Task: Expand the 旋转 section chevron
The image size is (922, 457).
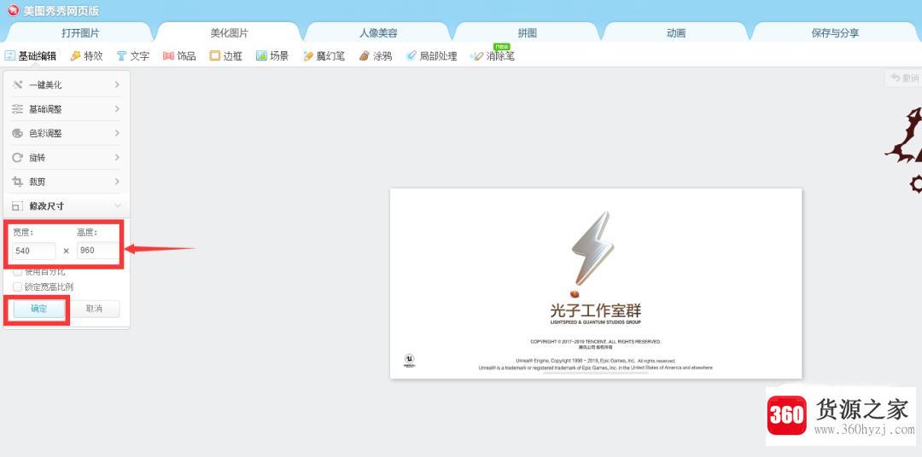Action: (x=117, y=158)
